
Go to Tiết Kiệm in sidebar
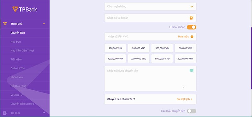(16, 59)
